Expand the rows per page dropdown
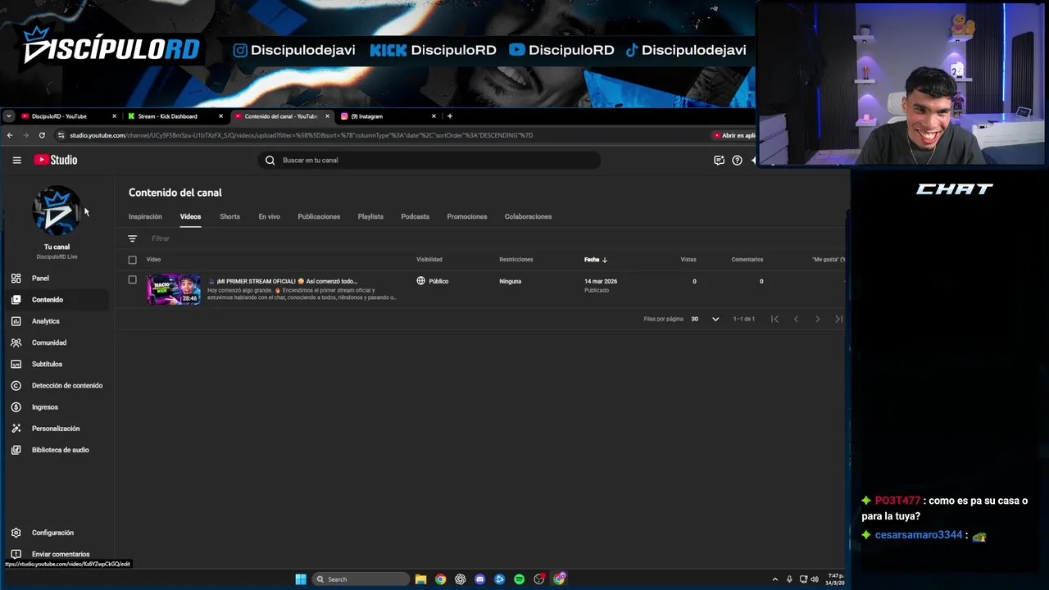 (x=715, y=319)
